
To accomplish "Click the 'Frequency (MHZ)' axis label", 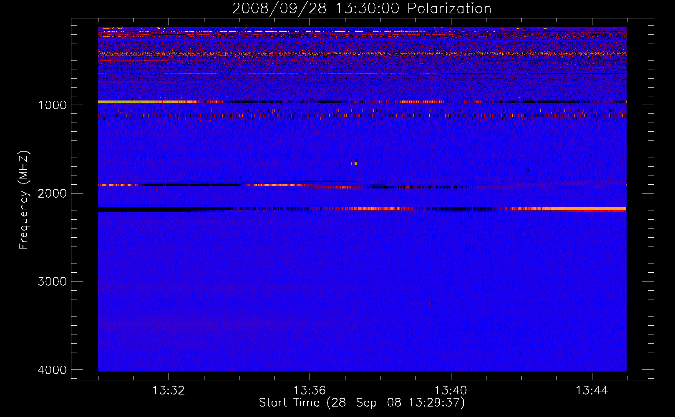I will 24,200.
